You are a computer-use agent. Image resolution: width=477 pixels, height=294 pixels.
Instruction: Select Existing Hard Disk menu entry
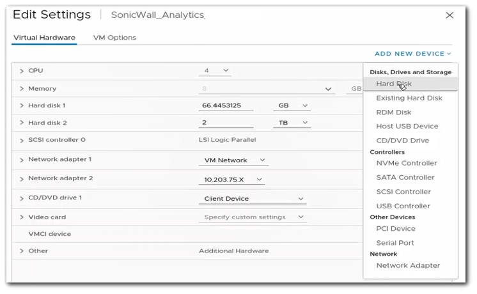(409, 98)
